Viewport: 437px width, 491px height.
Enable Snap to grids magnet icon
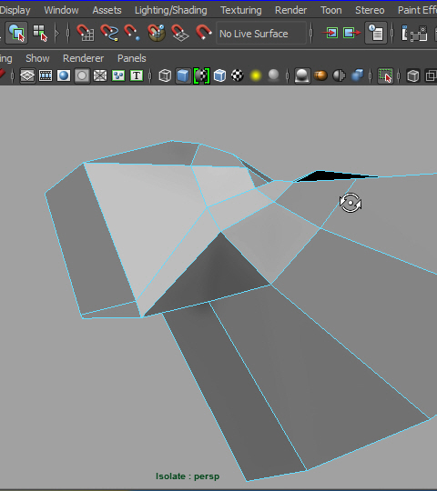[x=86, y=33]
